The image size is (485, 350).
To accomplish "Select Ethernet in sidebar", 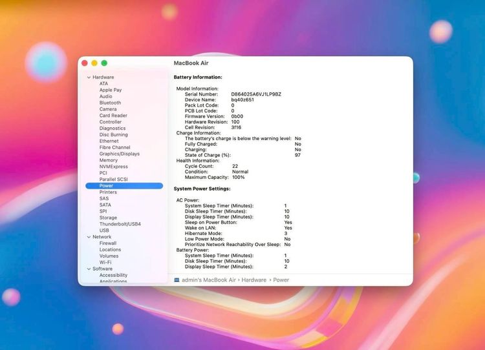I will [x=109, y=141].
